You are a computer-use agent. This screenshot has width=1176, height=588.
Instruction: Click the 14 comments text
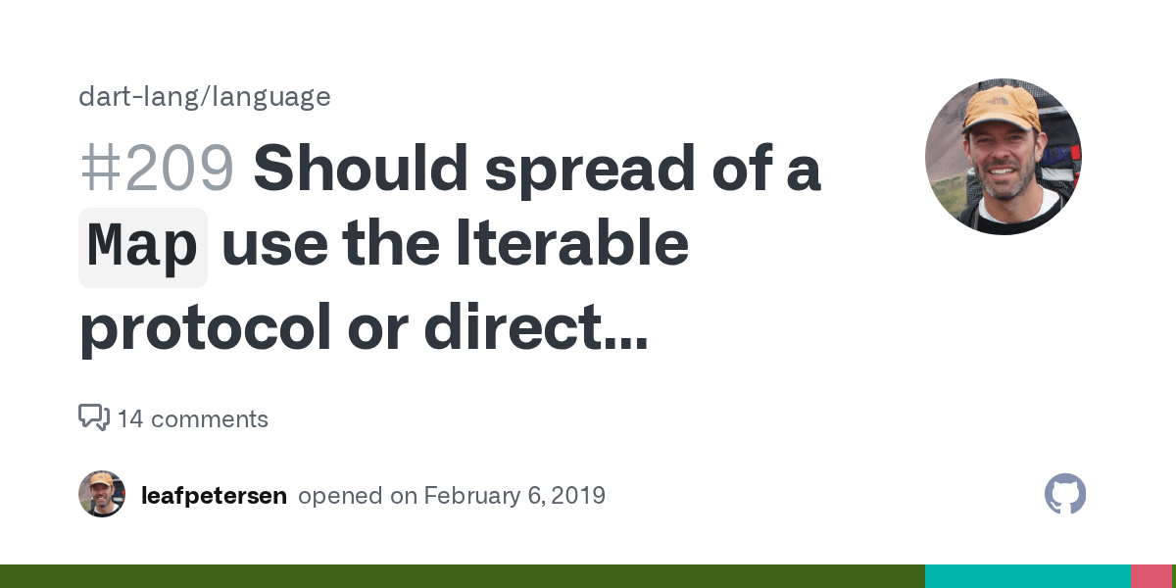point(192,419)
